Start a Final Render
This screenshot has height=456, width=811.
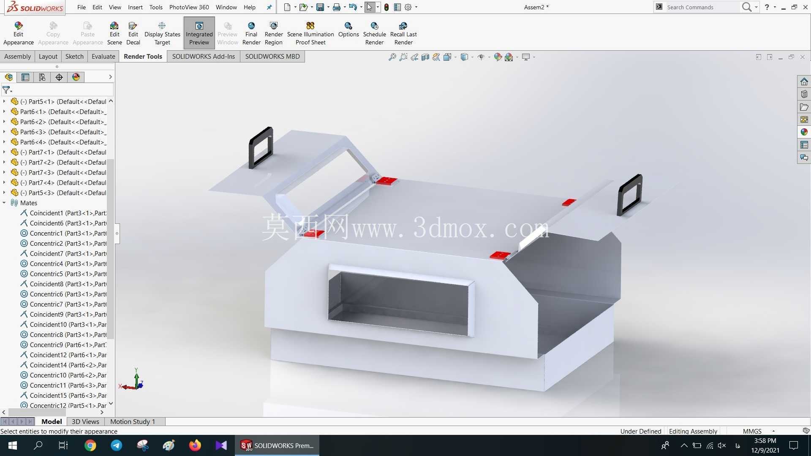[x=251, y=33]
